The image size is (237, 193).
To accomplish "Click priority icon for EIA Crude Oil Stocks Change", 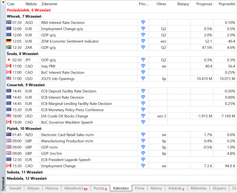I will click(x=143, y=116).
